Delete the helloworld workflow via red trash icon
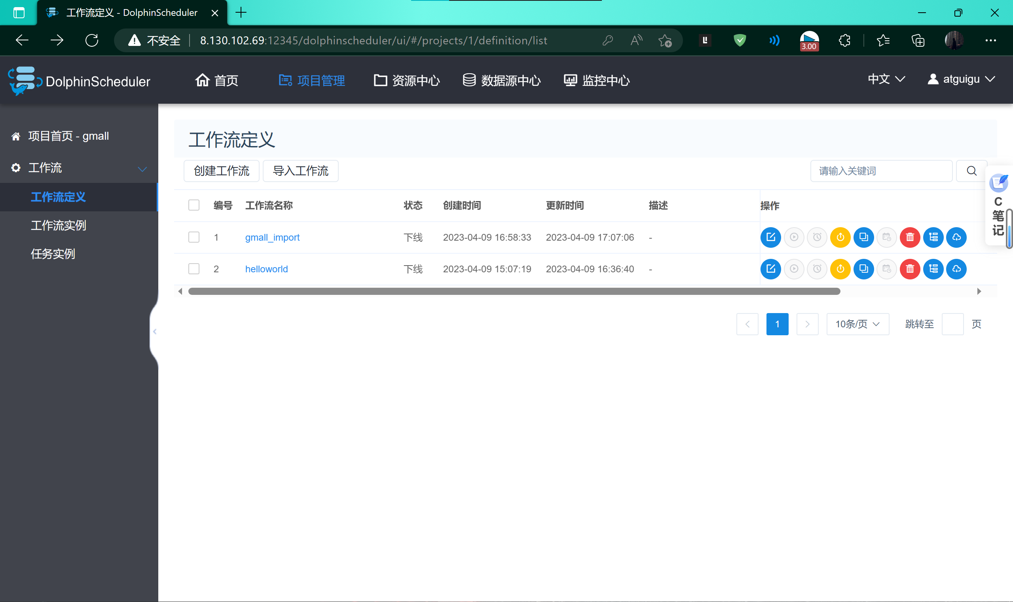Viewport: 1013px width, 602px height. [910, 269]
